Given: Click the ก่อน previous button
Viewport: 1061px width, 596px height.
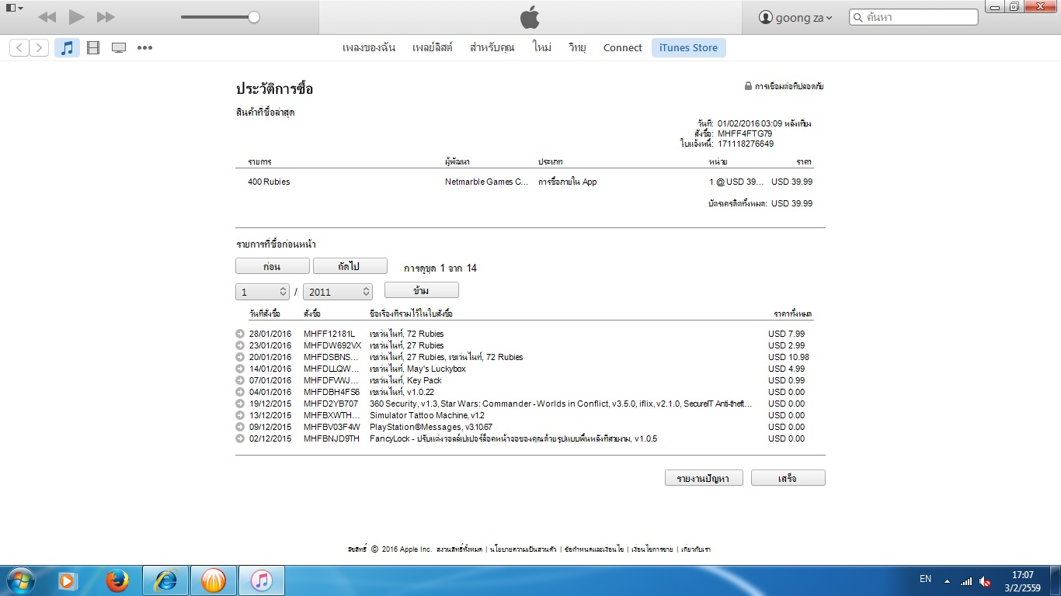Looking at the screenshot, I should click(x=273, y=266).
